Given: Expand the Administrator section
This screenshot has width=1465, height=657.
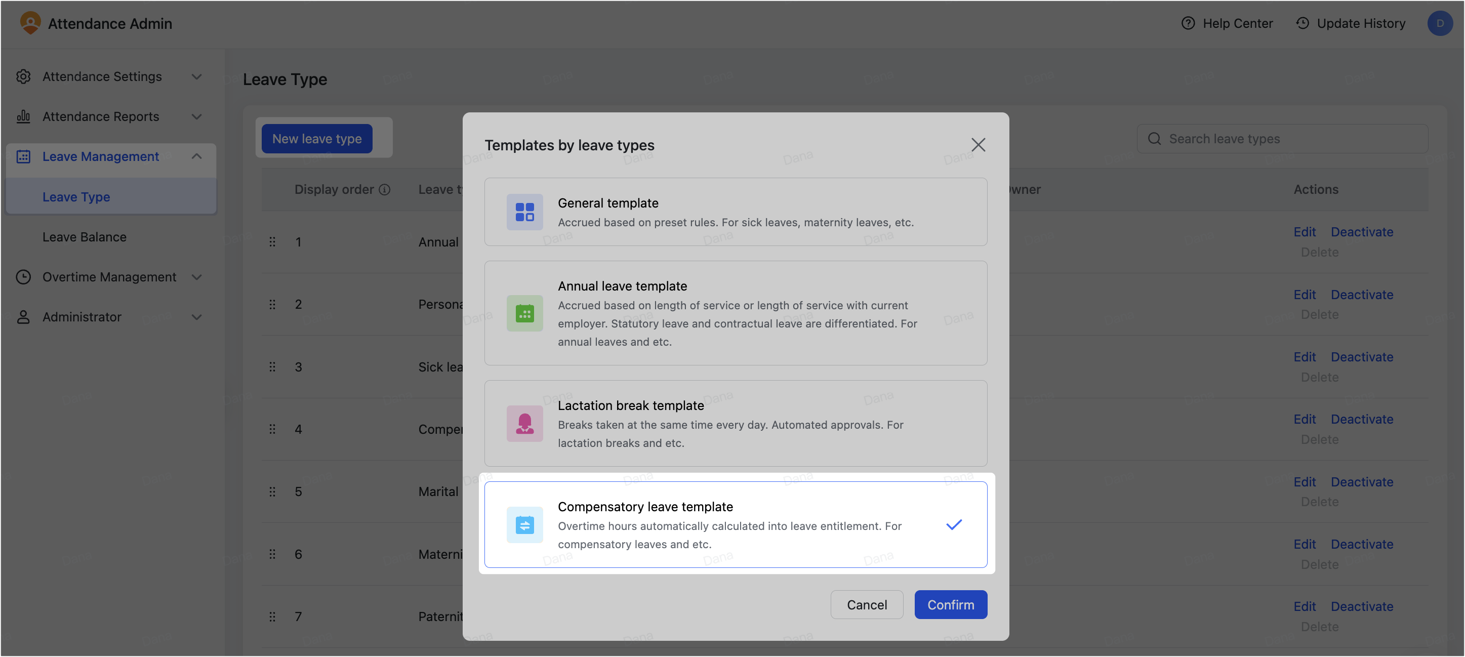Looking at the screenshot, I should 197,317.
